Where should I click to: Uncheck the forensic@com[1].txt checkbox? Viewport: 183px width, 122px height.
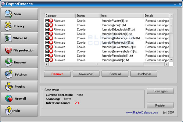tap(47, 25)
